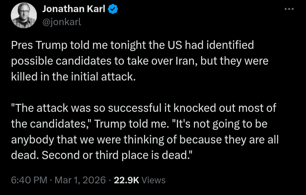Open Jonathan Karl's profile avatar photo
The image size is (306, 195).
23,16
